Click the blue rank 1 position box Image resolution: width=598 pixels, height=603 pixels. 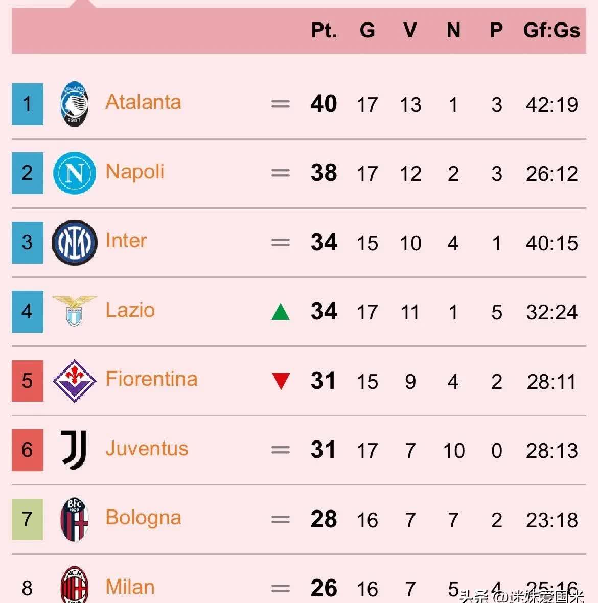[28, 104]
